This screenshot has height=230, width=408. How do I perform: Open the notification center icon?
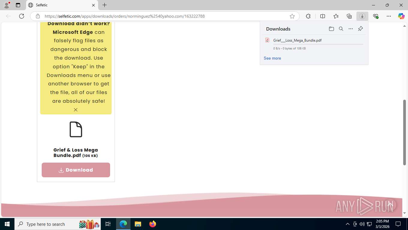click(x=398, y=224)
